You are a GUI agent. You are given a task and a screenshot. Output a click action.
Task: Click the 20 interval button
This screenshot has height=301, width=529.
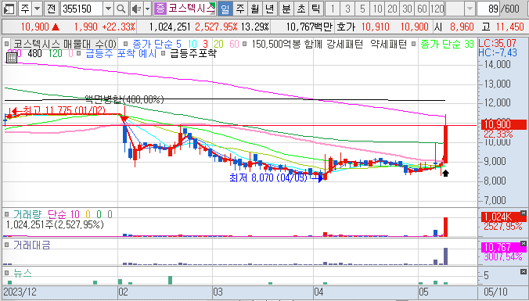tap(392, 9)
